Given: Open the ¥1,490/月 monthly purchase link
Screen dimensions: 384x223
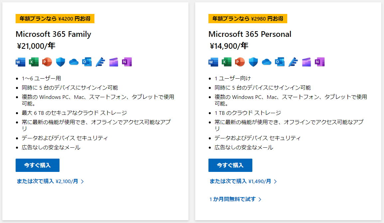Looking at the screenshot, I should [x=243, y=182].
